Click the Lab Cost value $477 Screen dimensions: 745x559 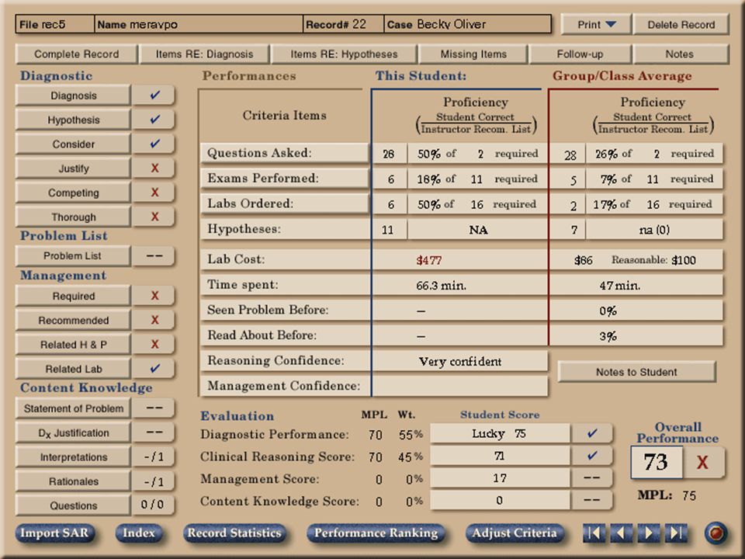[429, 260]
